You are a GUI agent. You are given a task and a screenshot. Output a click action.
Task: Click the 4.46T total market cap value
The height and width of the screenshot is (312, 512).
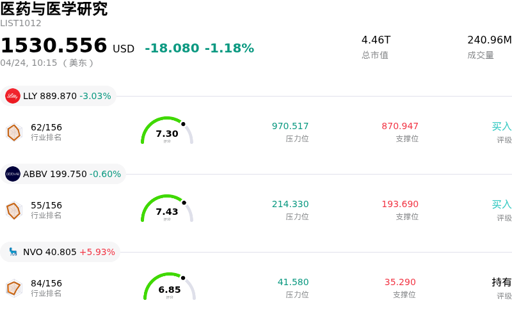click(376, 40)
